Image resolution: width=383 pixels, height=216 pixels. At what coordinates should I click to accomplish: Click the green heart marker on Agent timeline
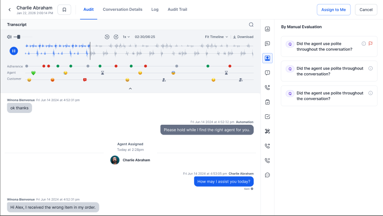point(33,73)
